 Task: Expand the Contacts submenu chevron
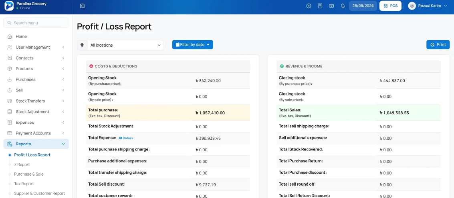pyautogui.click(x=63, y=58)
